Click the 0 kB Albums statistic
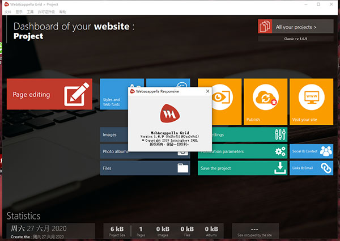This screenshot has width=340, height=241. click(x=211, y=231)
